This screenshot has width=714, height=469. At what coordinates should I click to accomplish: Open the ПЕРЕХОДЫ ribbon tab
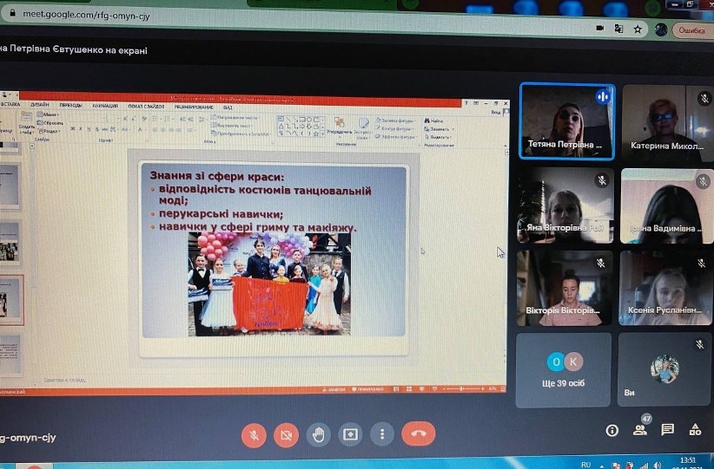(70, 105)
